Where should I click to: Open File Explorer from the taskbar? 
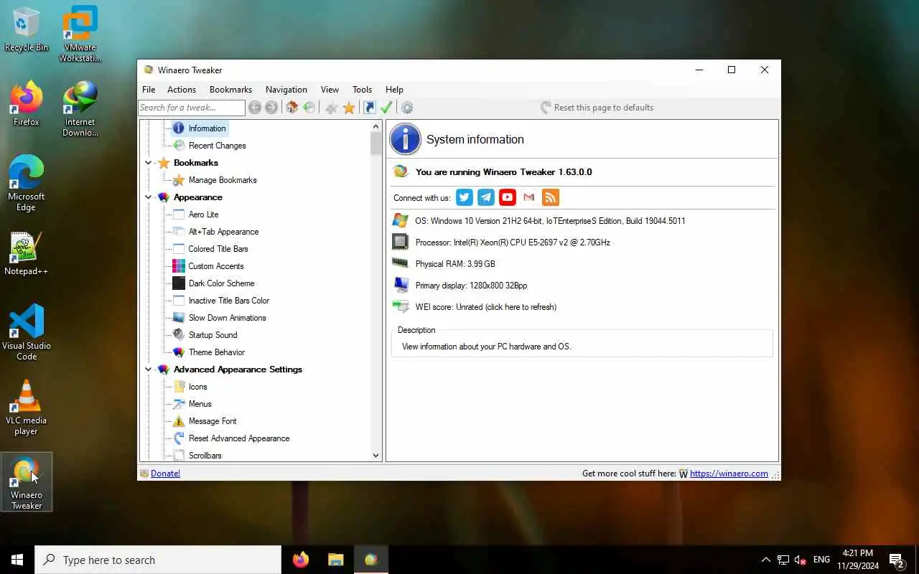tap(335, 560)
